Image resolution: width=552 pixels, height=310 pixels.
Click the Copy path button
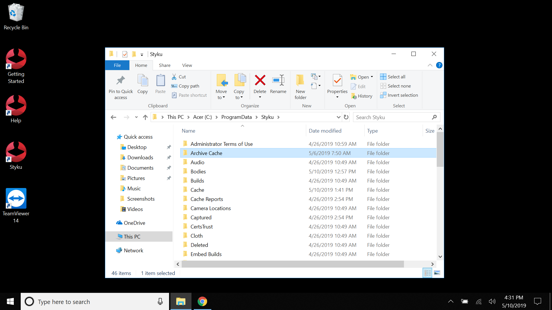[185, 86]
